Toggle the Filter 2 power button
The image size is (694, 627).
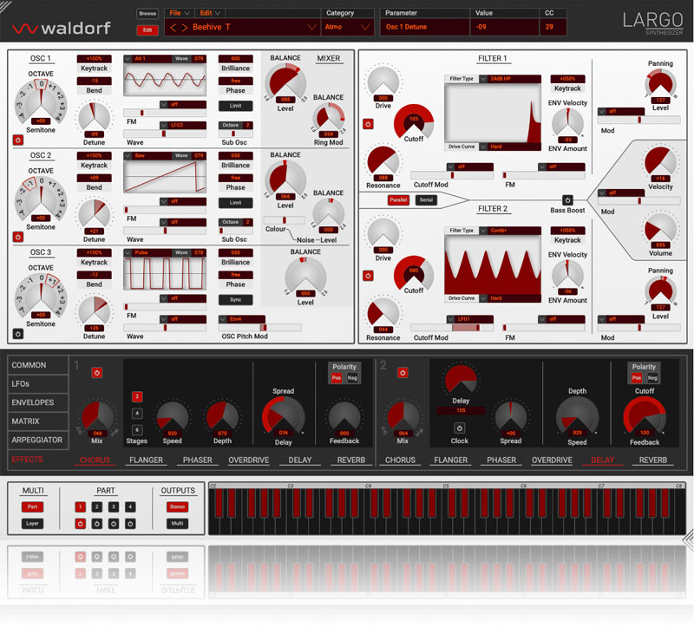point(367,276)
